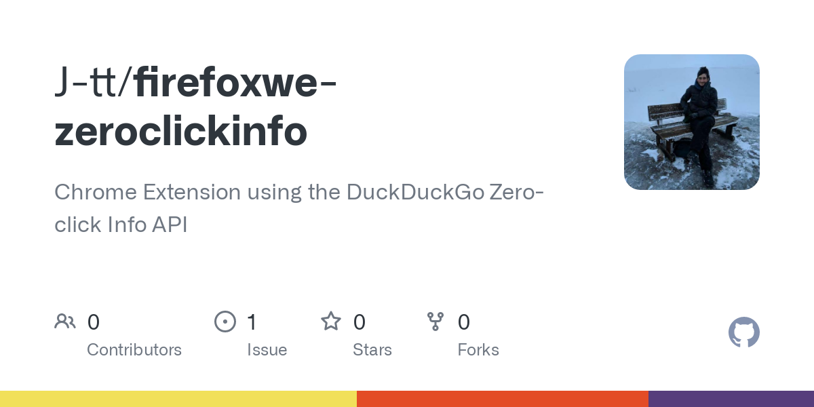Select the Forks label
This screenshot has height=407, width=814.
[x=478, y=350]
